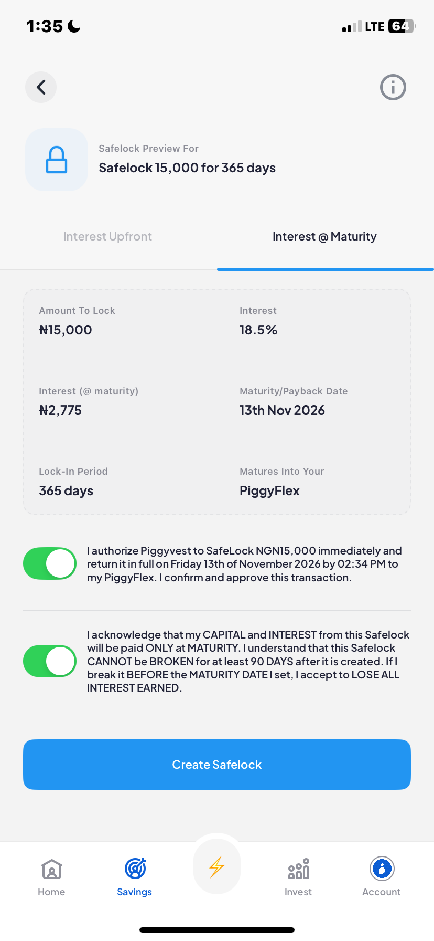
Task: Select the Savings target icon
Action: click(x=134, y=869)
